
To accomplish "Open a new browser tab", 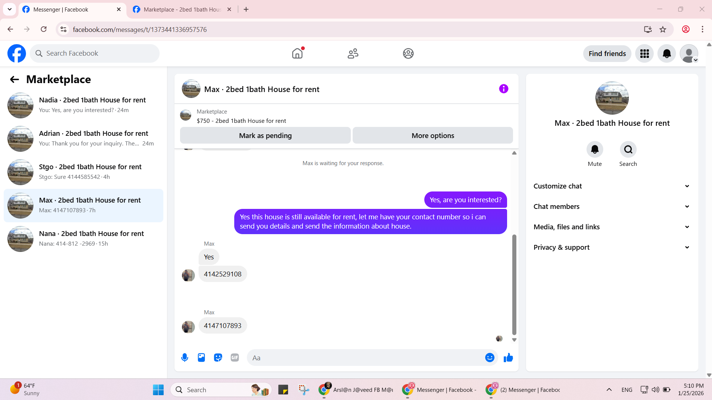I will pos(246,10).
